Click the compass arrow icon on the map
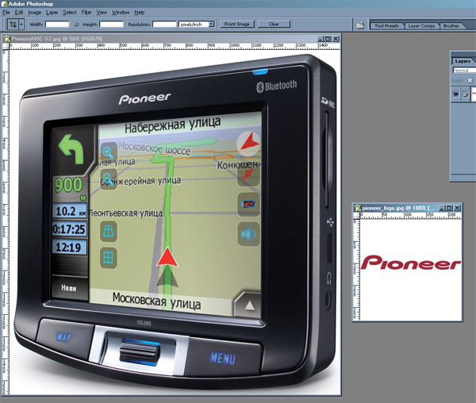The image size is (476, 403). [249, 144]
